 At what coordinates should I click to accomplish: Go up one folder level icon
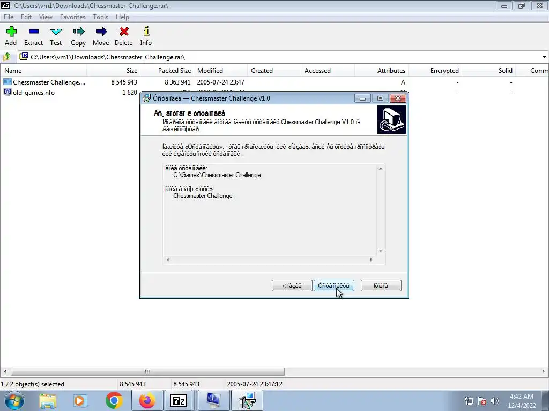coord(6,57)
